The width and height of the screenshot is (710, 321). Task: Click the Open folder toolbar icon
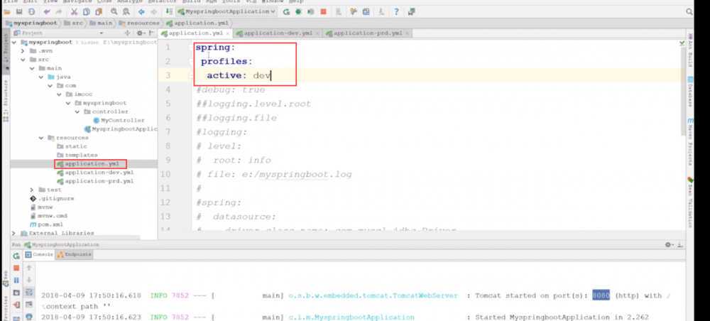pos(7,12)
